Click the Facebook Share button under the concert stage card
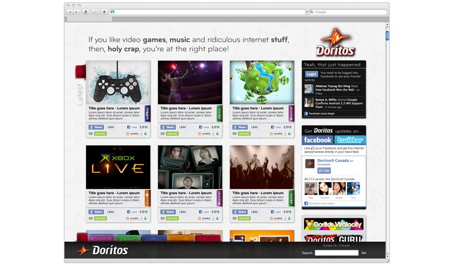This screenshot has height=265, width=461. point(168,127)
